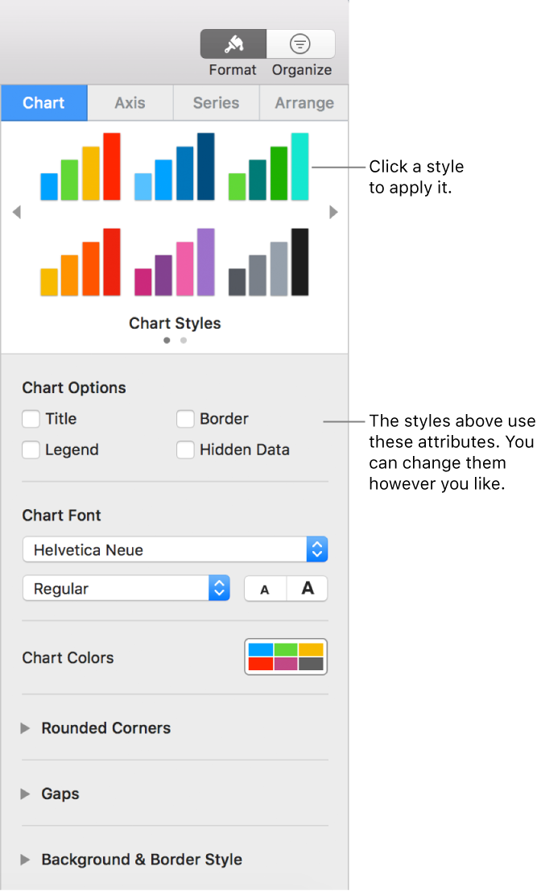Open the Chart Colors swatch picker
The height and width of the screenshot is (891, 541).
pyautogui.click(x=286, y=657)
